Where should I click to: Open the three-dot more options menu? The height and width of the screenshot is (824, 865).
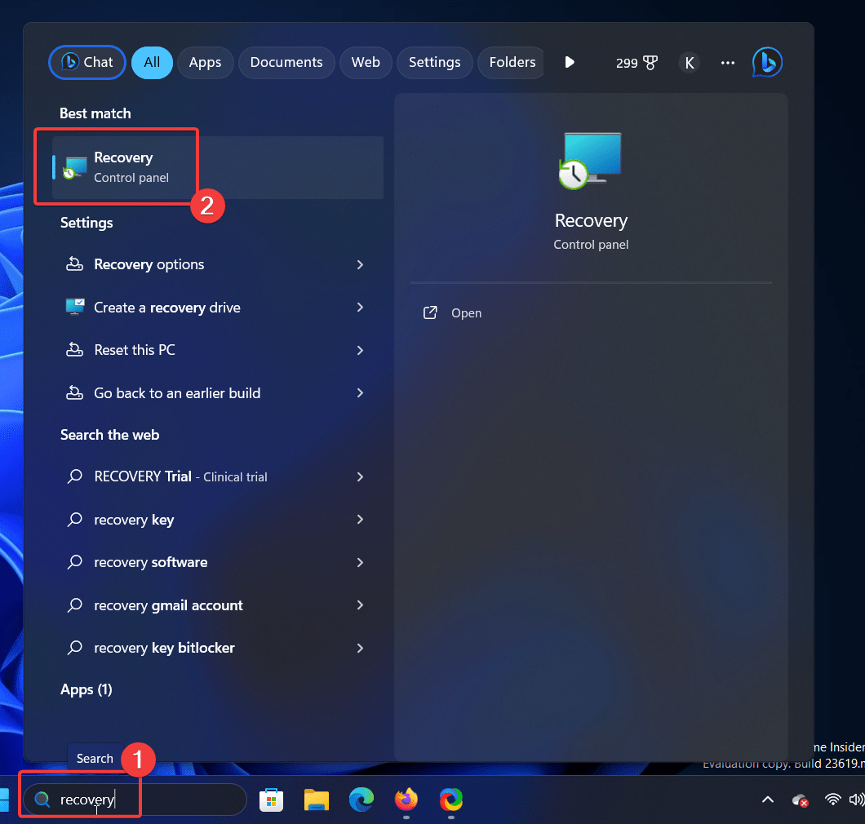[728, 63]
